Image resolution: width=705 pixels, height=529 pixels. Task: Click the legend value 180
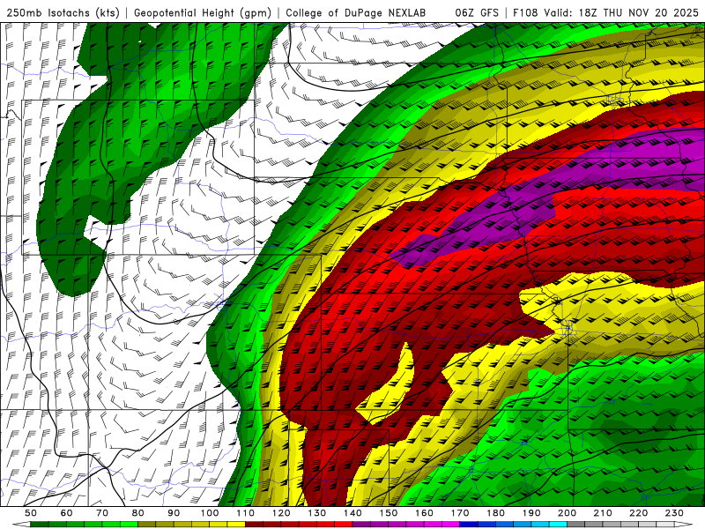[495, 513]
